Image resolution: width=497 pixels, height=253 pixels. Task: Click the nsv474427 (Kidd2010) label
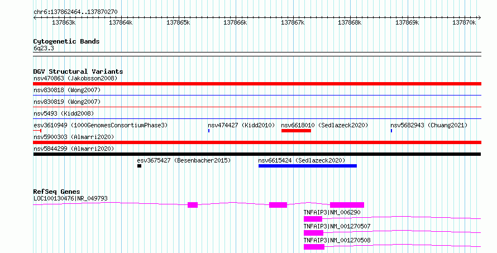tap(242, 125)
